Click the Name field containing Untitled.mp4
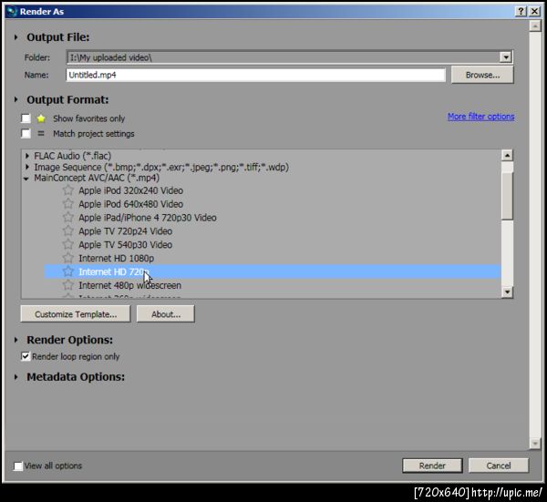547x502 pixels. point(255,75)
